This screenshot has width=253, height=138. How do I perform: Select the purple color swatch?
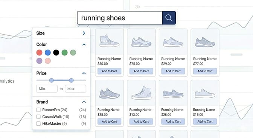click(x=40, y=61)
